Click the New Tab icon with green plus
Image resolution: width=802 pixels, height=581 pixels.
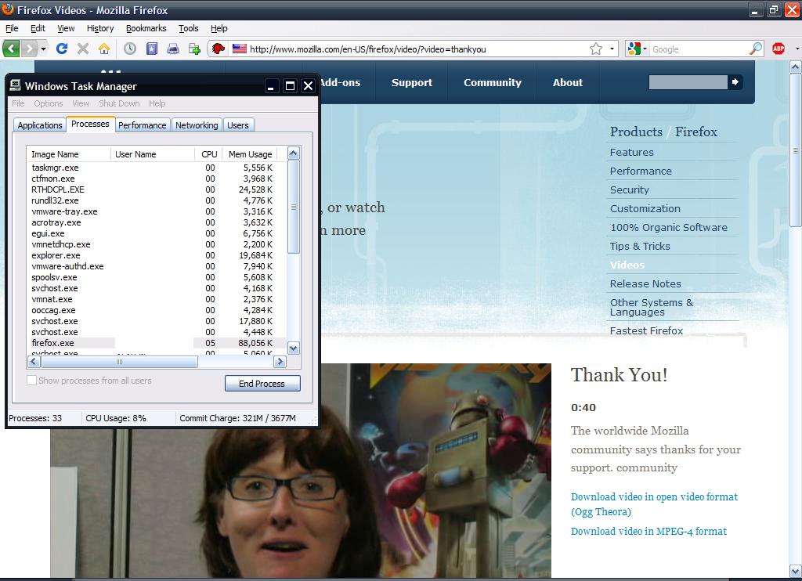pos(194,49)
